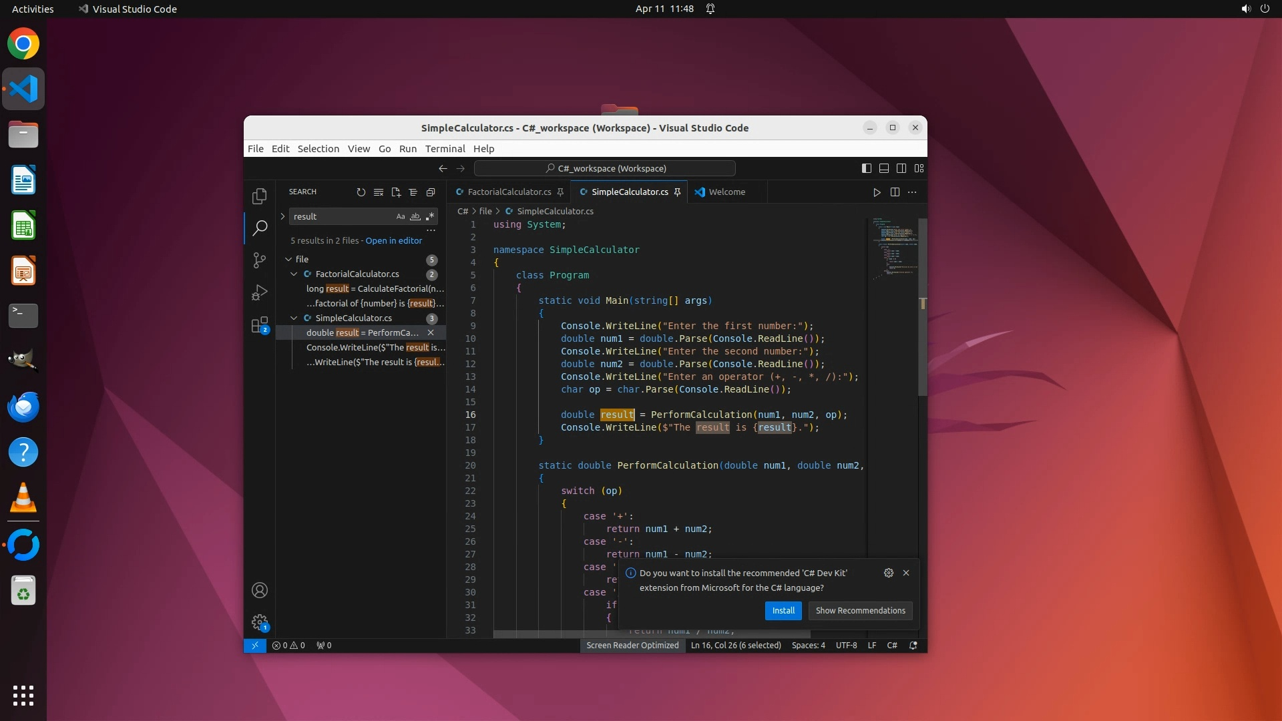Collapse FactorialCalculator.cs search results
Screen dimensions: 1282x721
coord(294,274)
